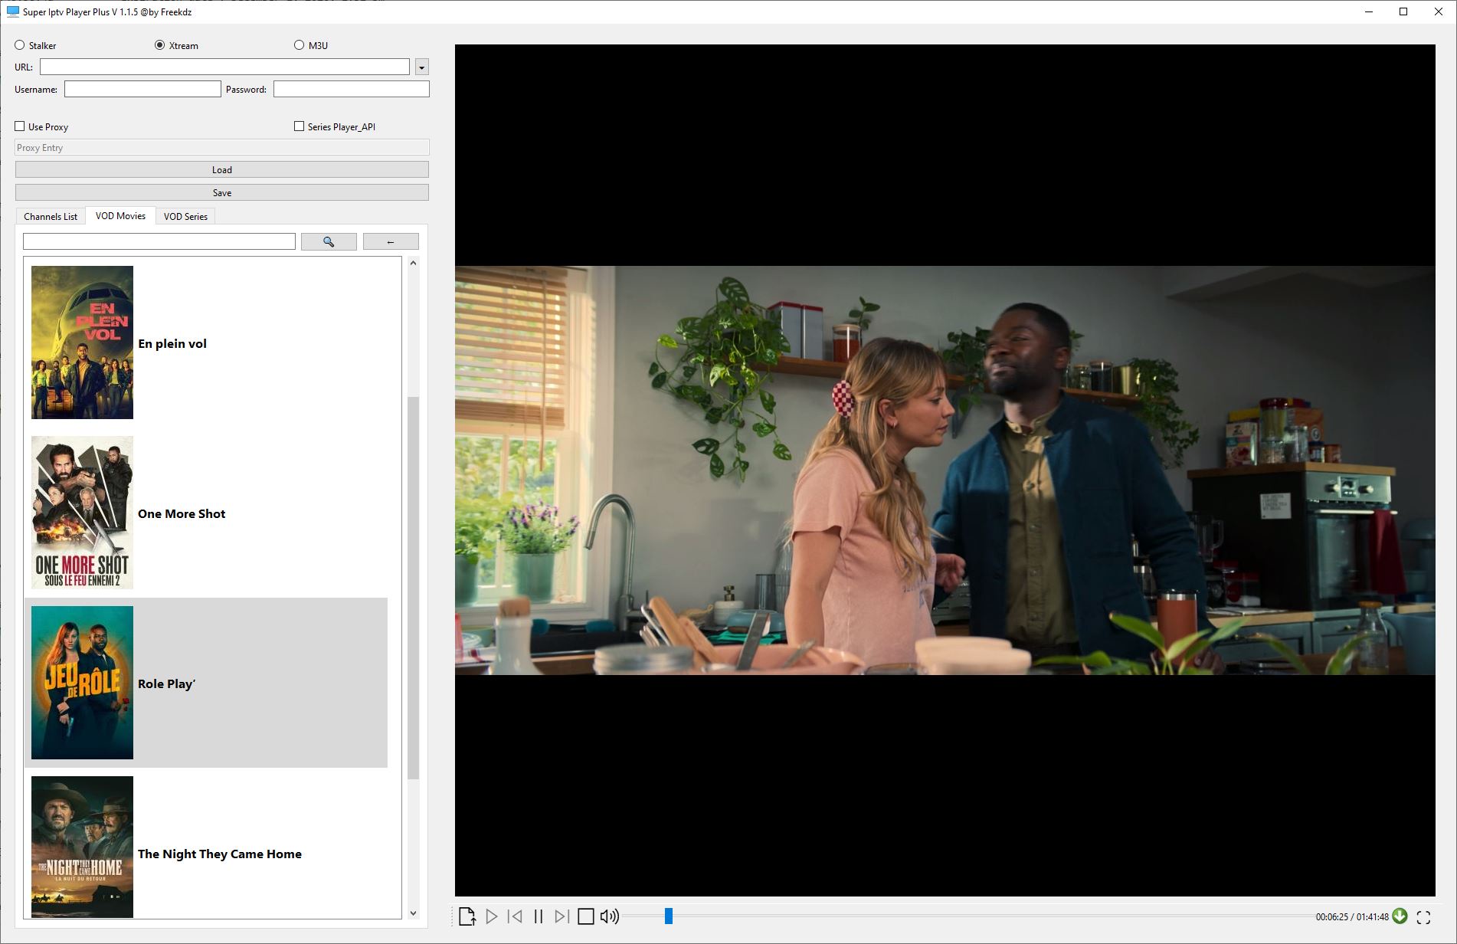The height and width of the screenshot is (944, 1457).
Task: Click the Proxy Entry field
Action: (222, 147)
